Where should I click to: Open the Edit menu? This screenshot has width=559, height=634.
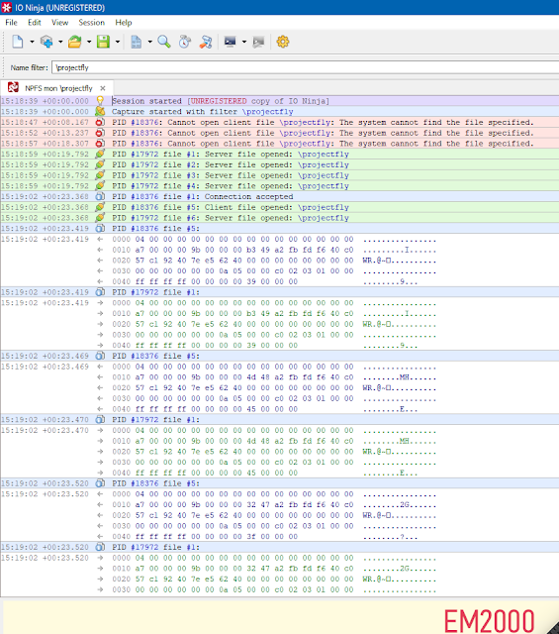pyautogui.click(x=35, y=22)
